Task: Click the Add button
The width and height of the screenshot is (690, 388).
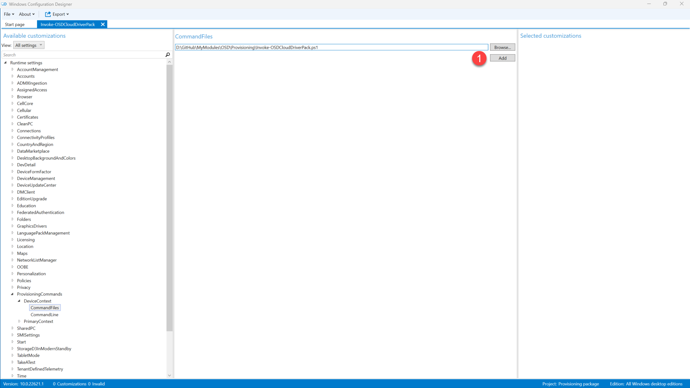Action: click(x=502, y=58)
